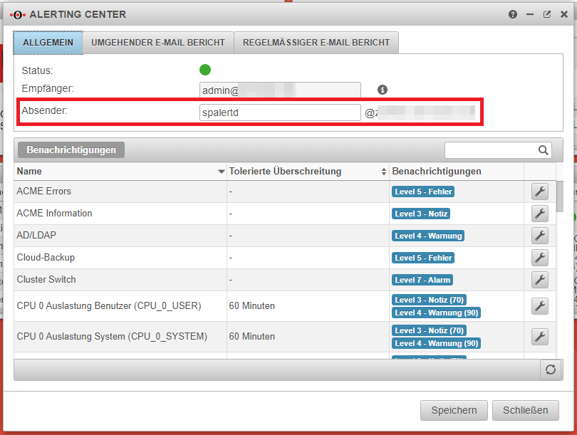577x435 pixels.
Task: Toggle sort on Tolerierte Überschreitung column
Action: tap(384, 172)
